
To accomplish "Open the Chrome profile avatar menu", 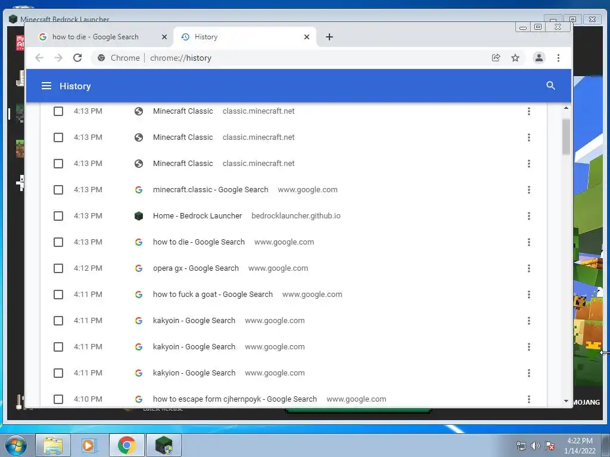I will tap(539, 58).
